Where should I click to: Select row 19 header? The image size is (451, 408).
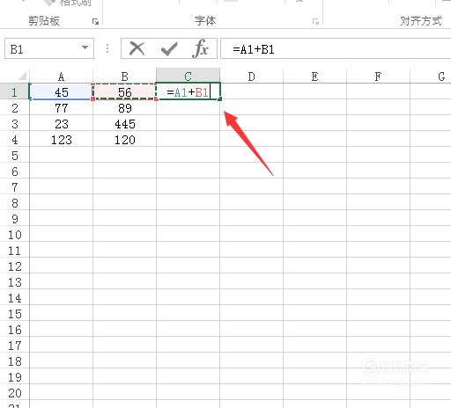(x=15, y=376)
